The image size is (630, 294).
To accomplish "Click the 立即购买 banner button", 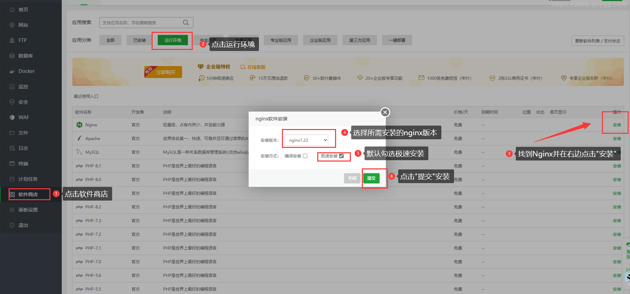I will (166, 72).
